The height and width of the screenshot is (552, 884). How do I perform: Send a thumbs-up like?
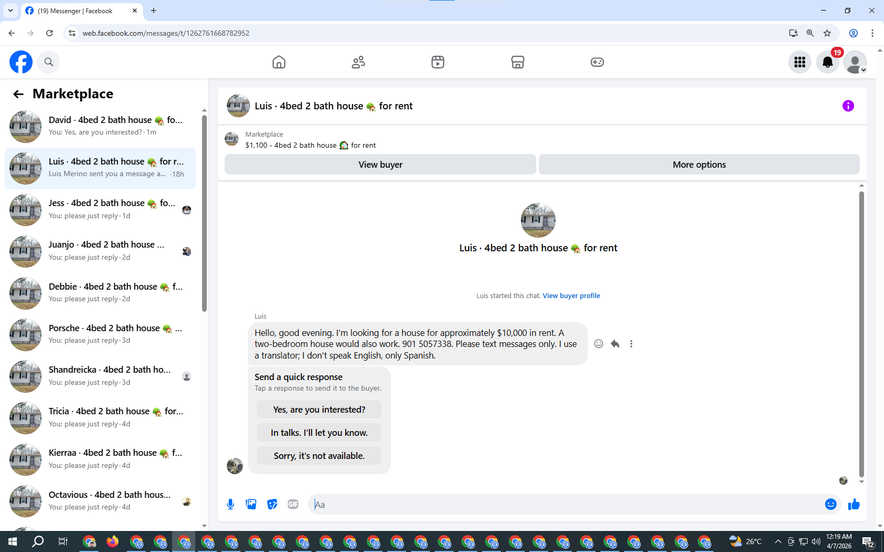pos(854,505)
